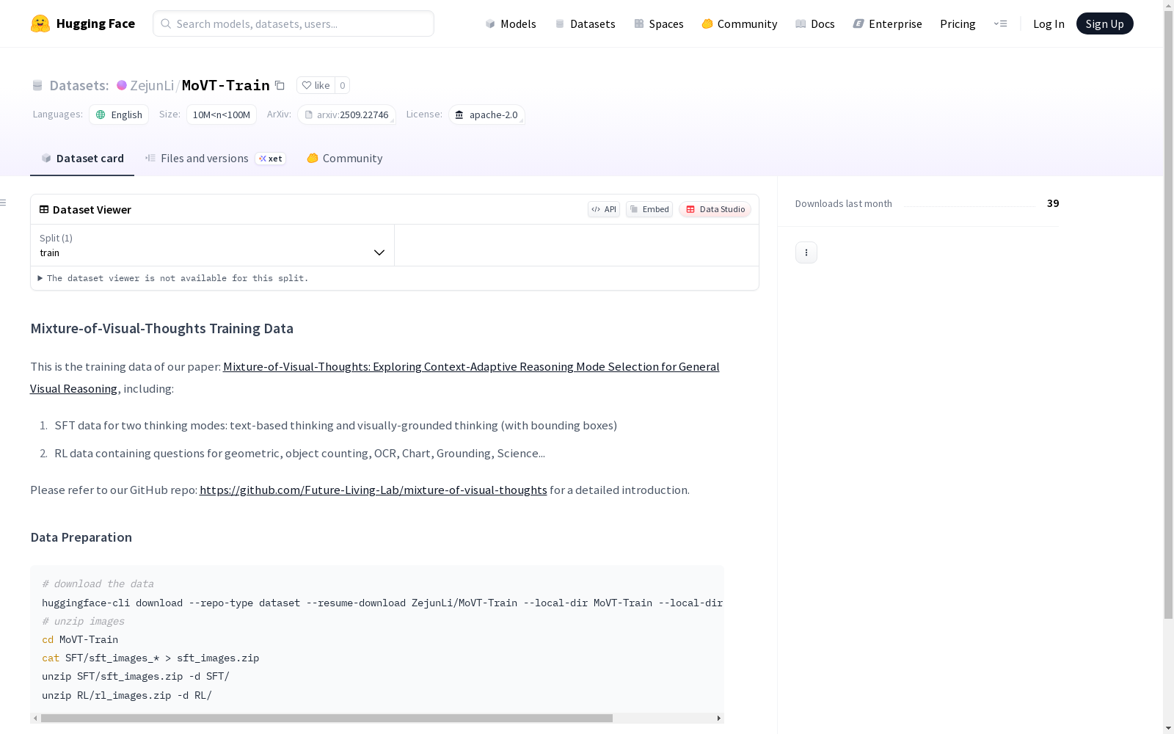The width and height of the screenshot is (1174, 734).
Task: Go to Spaces in navigation
Action: point(659,23)
